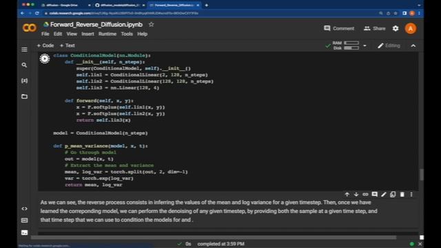This screenshot has height=248, width=441.
Task: Go to Colab home logo
Action: pyautogui.click(x=30, y=28)
